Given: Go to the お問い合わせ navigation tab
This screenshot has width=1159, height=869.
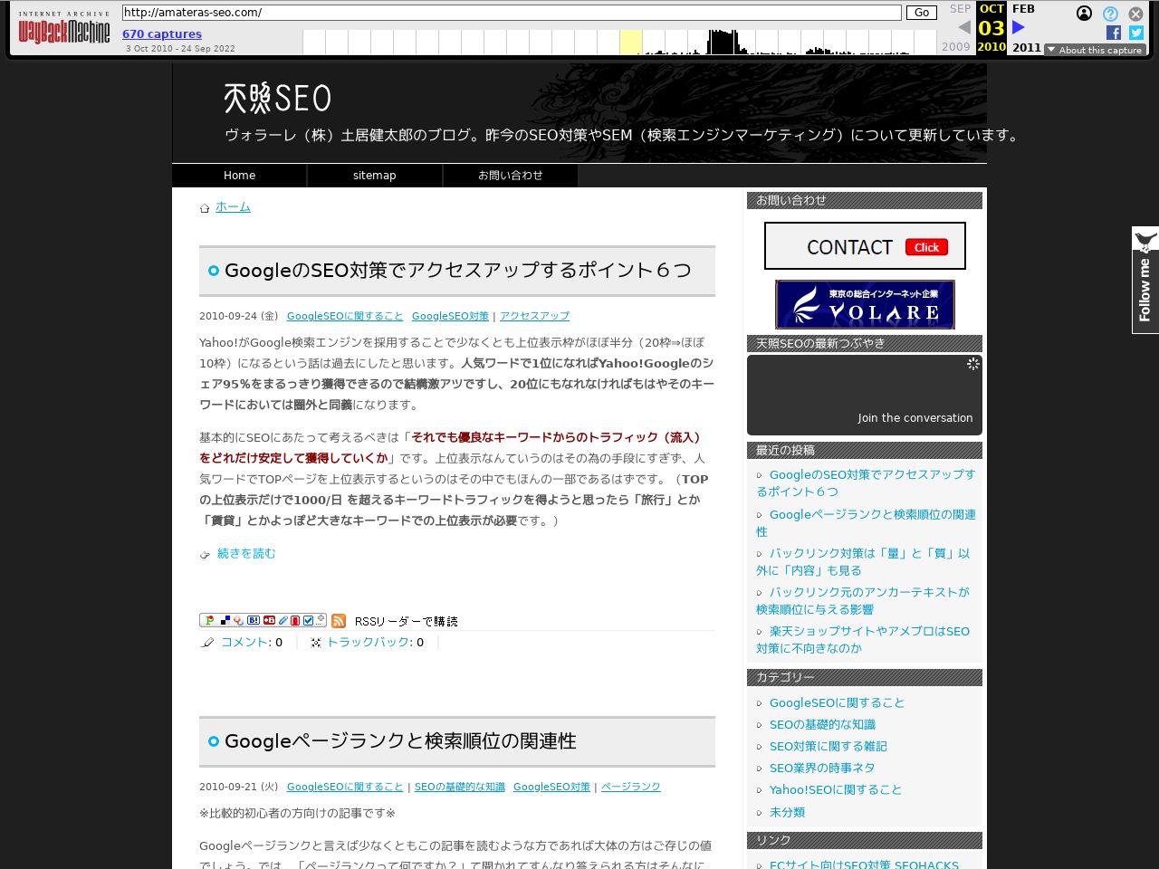Looking at the screenshot, I should [510, 175].
